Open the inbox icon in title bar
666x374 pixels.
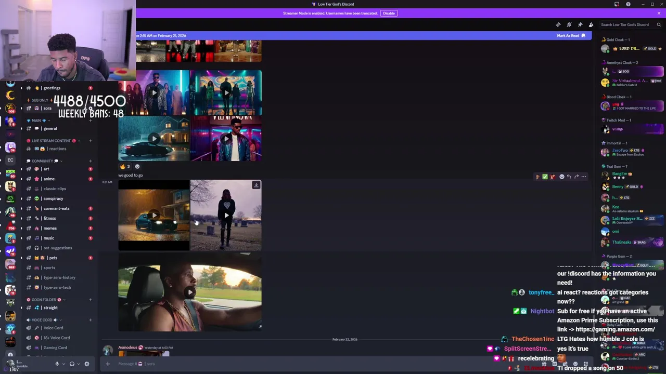617,4
